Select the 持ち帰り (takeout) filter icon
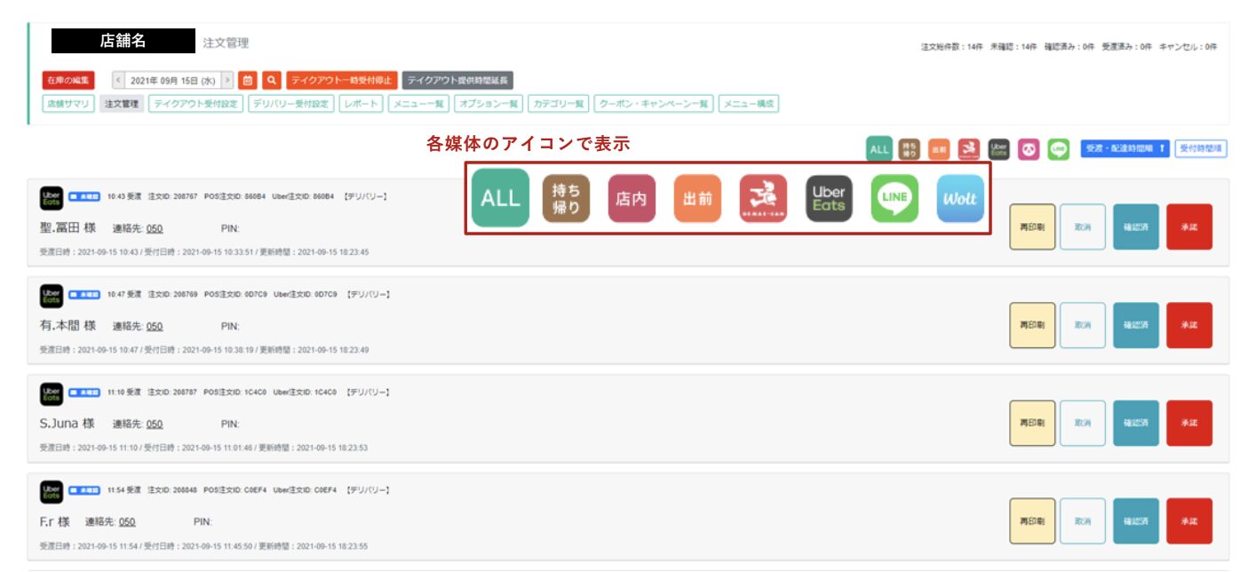The height and width of the screenshot is (572, 1256). 908,149
